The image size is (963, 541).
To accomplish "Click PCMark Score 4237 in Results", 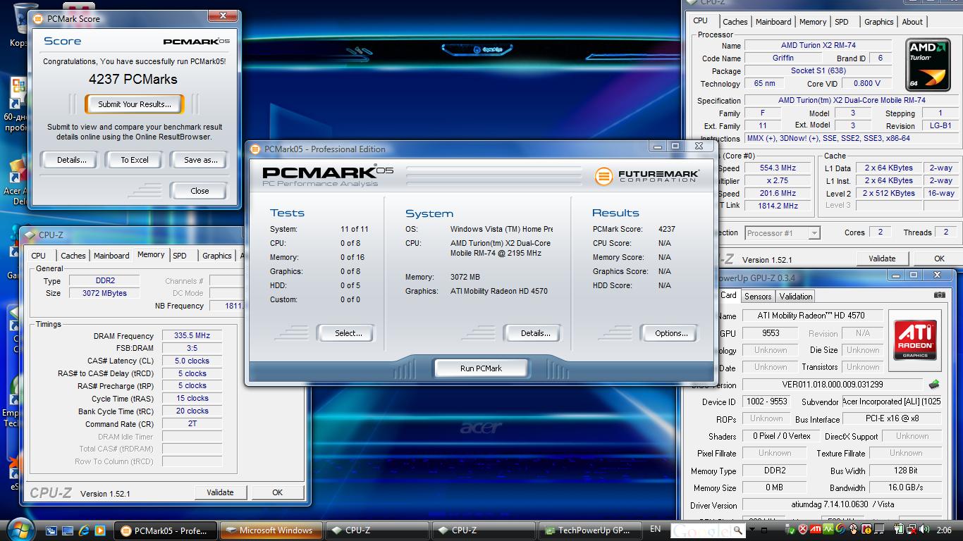I will (x=666, y=229).
